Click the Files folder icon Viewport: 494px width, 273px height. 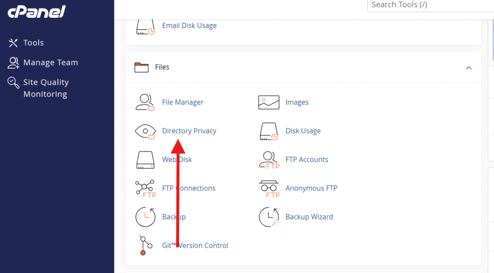click(141, 68)
